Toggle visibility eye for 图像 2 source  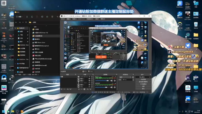coord(89,85)
